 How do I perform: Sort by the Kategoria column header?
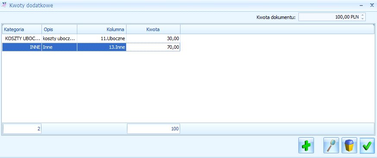tap(22, 29)
